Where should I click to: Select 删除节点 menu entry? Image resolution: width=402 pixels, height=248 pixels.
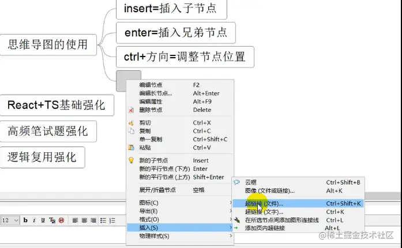tap(180, 110)
